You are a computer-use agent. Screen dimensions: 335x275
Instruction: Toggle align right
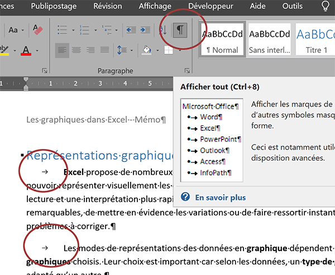coord(90,50)
